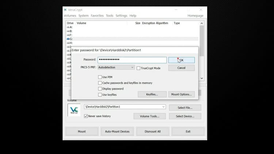The height and width of the screenshot is (154, 274).
Task: Toggle the Display password checkbox
Action: 100,89
